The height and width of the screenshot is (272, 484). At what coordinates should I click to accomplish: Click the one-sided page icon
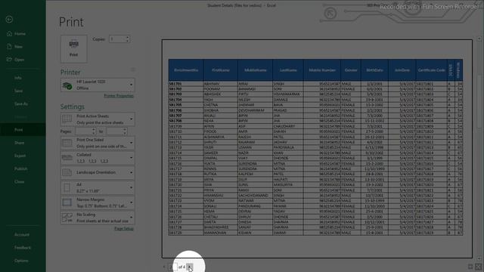67,143
